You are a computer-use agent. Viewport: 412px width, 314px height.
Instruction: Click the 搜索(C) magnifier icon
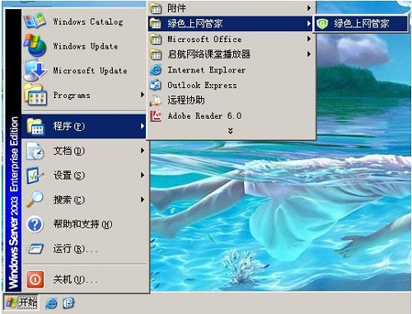[x=35, y=199]
